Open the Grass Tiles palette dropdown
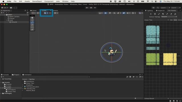This screenshot has height=102, width=182. [157, 20]
